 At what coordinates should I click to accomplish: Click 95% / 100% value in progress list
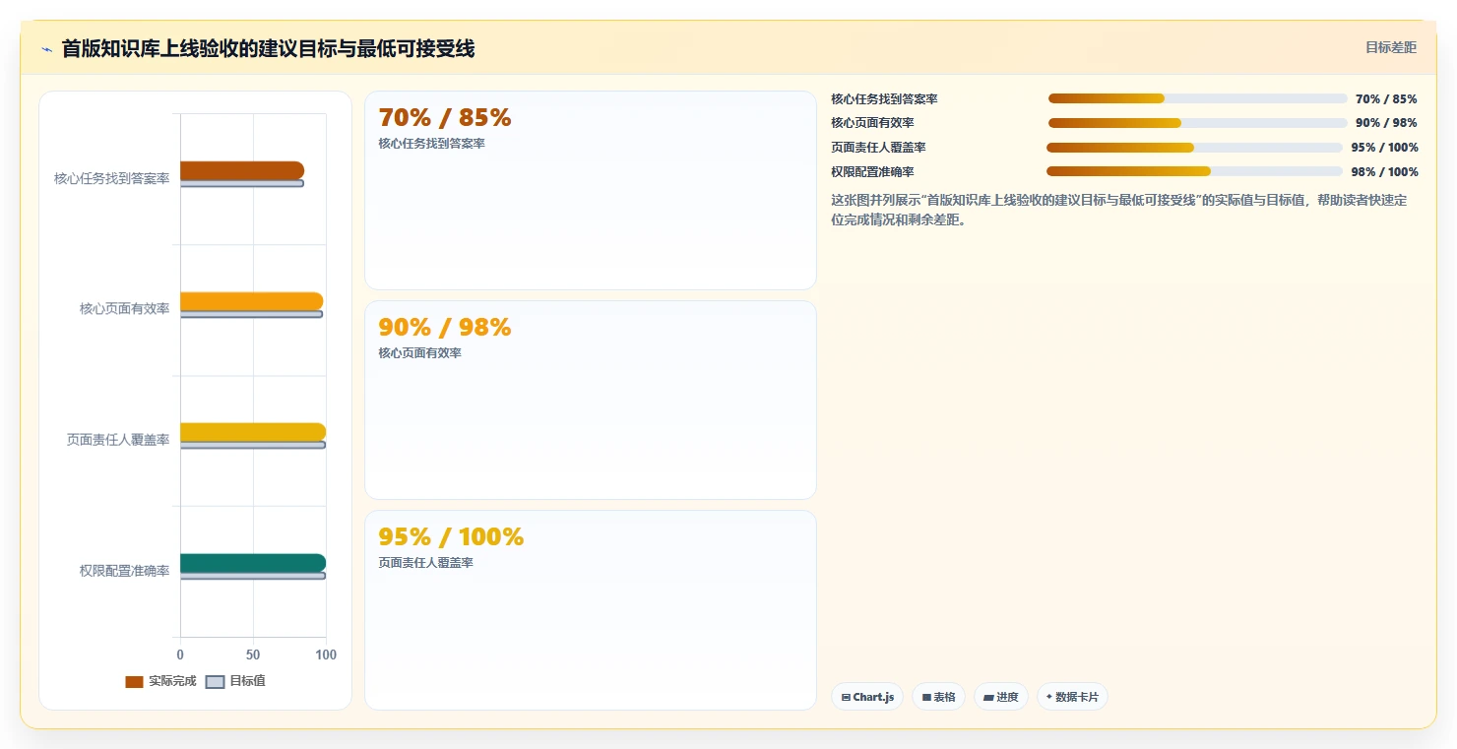(1384, 148)
